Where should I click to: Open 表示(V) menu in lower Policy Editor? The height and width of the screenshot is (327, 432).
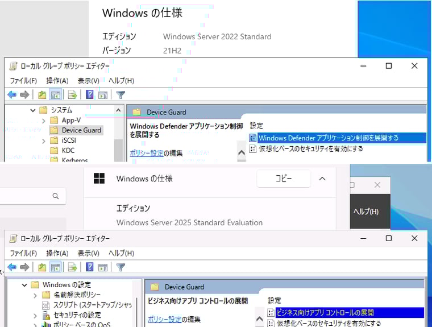point(89,253)
